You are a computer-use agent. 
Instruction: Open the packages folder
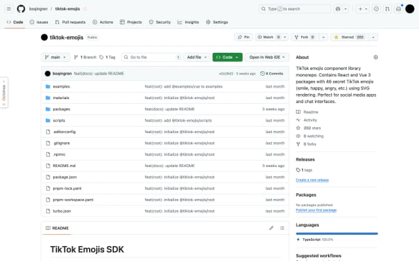[61, 109]
